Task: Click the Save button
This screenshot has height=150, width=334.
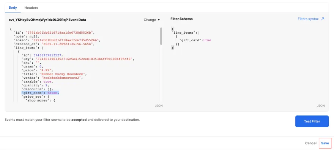Action: 325,143
